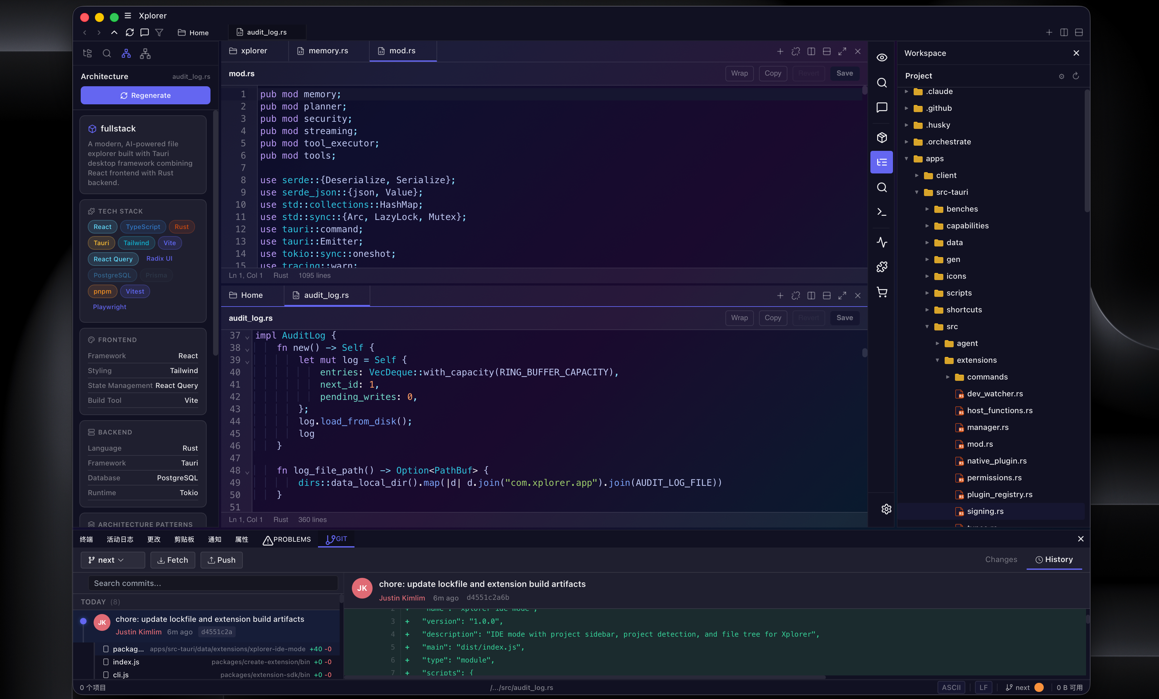Push commits with Push button
This screenshot has width=1159, height=699.
pyautogui.click(x=221, y=560)
